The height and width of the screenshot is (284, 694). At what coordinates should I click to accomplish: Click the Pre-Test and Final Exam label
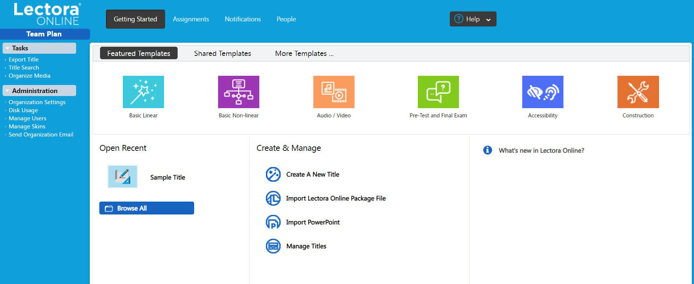(438, 116)
